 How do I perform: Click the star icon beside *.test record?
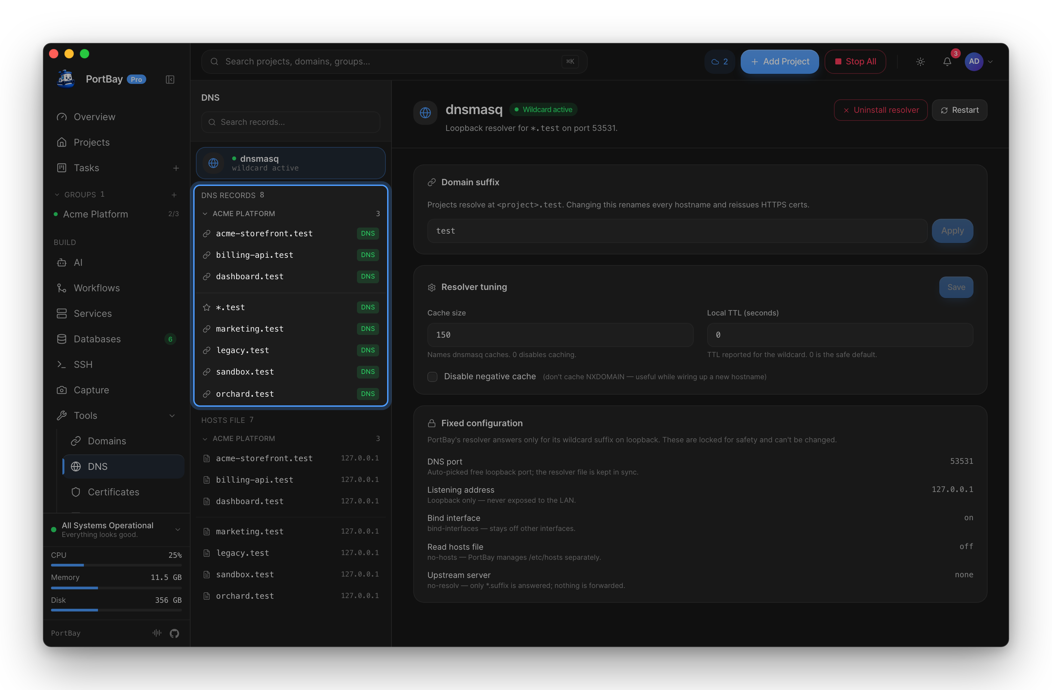[206, 307]
